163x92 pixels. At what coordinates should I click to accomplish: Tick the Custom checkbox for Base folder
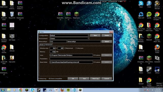(94, 62)
